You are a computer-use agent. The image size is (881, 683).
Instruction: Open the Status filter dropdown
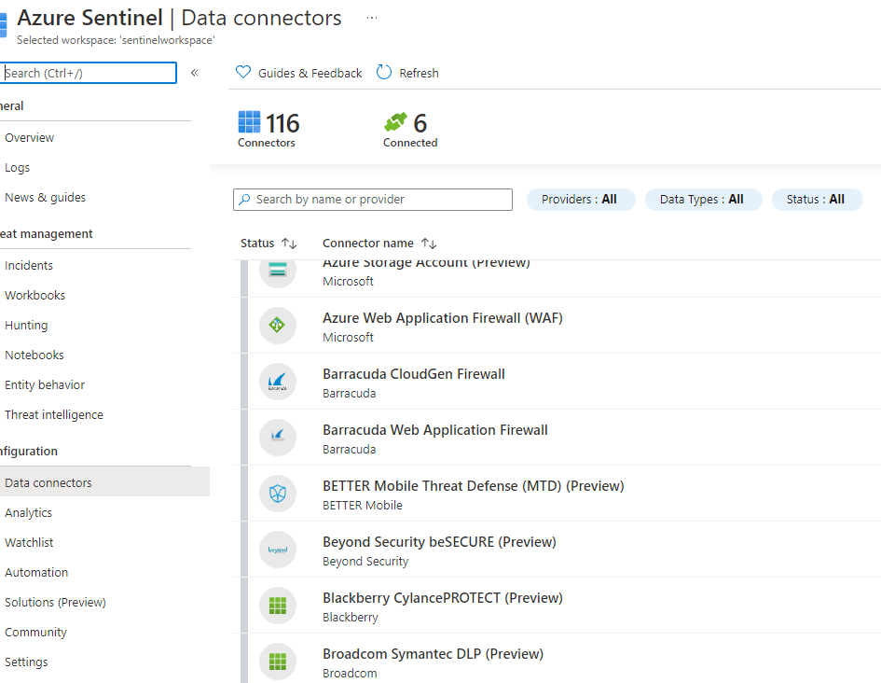tap(817, 199)
